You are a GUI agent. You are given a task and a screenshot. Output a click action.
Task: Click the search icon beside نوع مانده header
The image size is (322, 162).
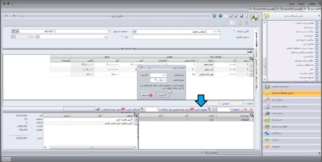pyautogui.click(x=252, y=116)
